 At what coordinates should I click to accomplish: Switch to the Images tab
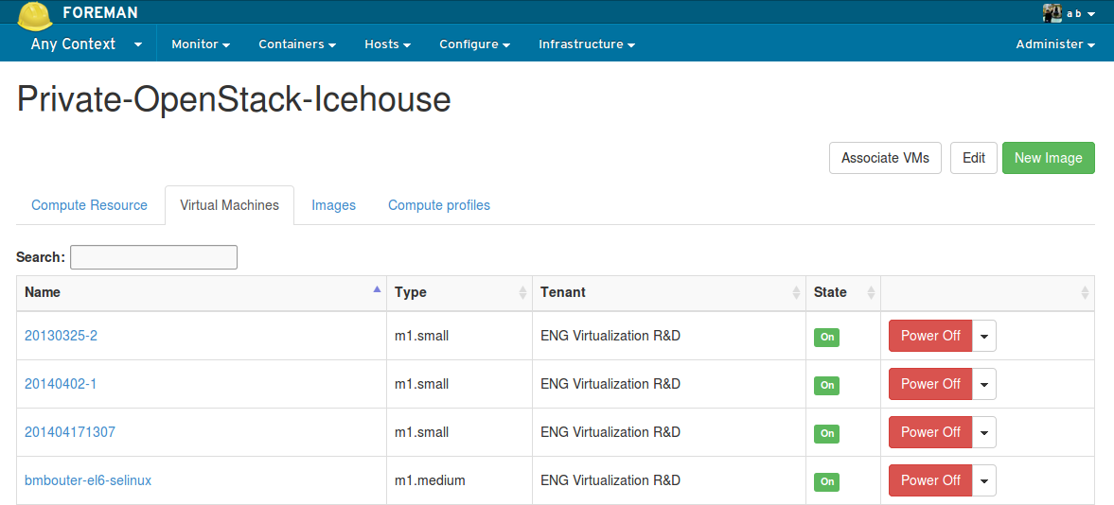(x=333, y=205)
